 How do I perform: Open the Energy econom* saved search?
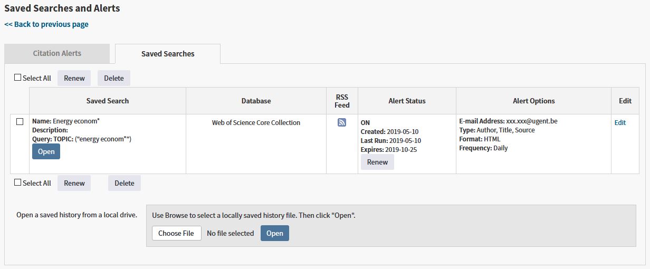click(46, 151)
